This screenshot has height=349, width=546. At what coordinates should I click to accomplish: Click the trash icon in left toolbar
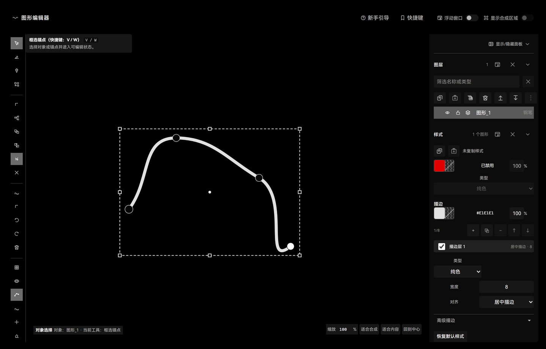[17, 247]
